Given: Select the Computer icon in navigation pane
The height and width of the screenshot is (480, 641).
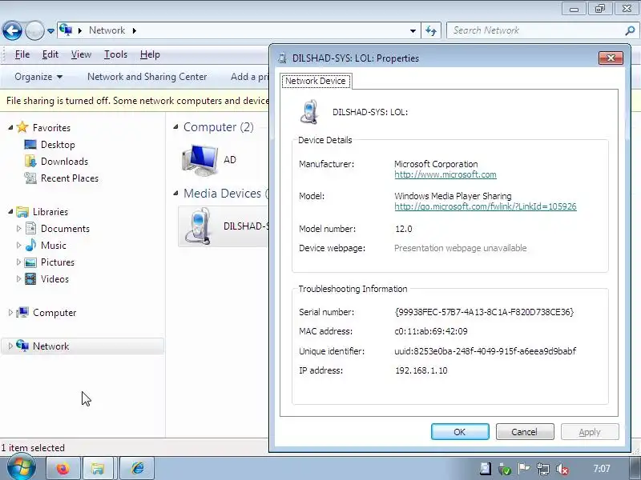Looking at the screenshot, I should pyautogui.click(x=22, y=312).
